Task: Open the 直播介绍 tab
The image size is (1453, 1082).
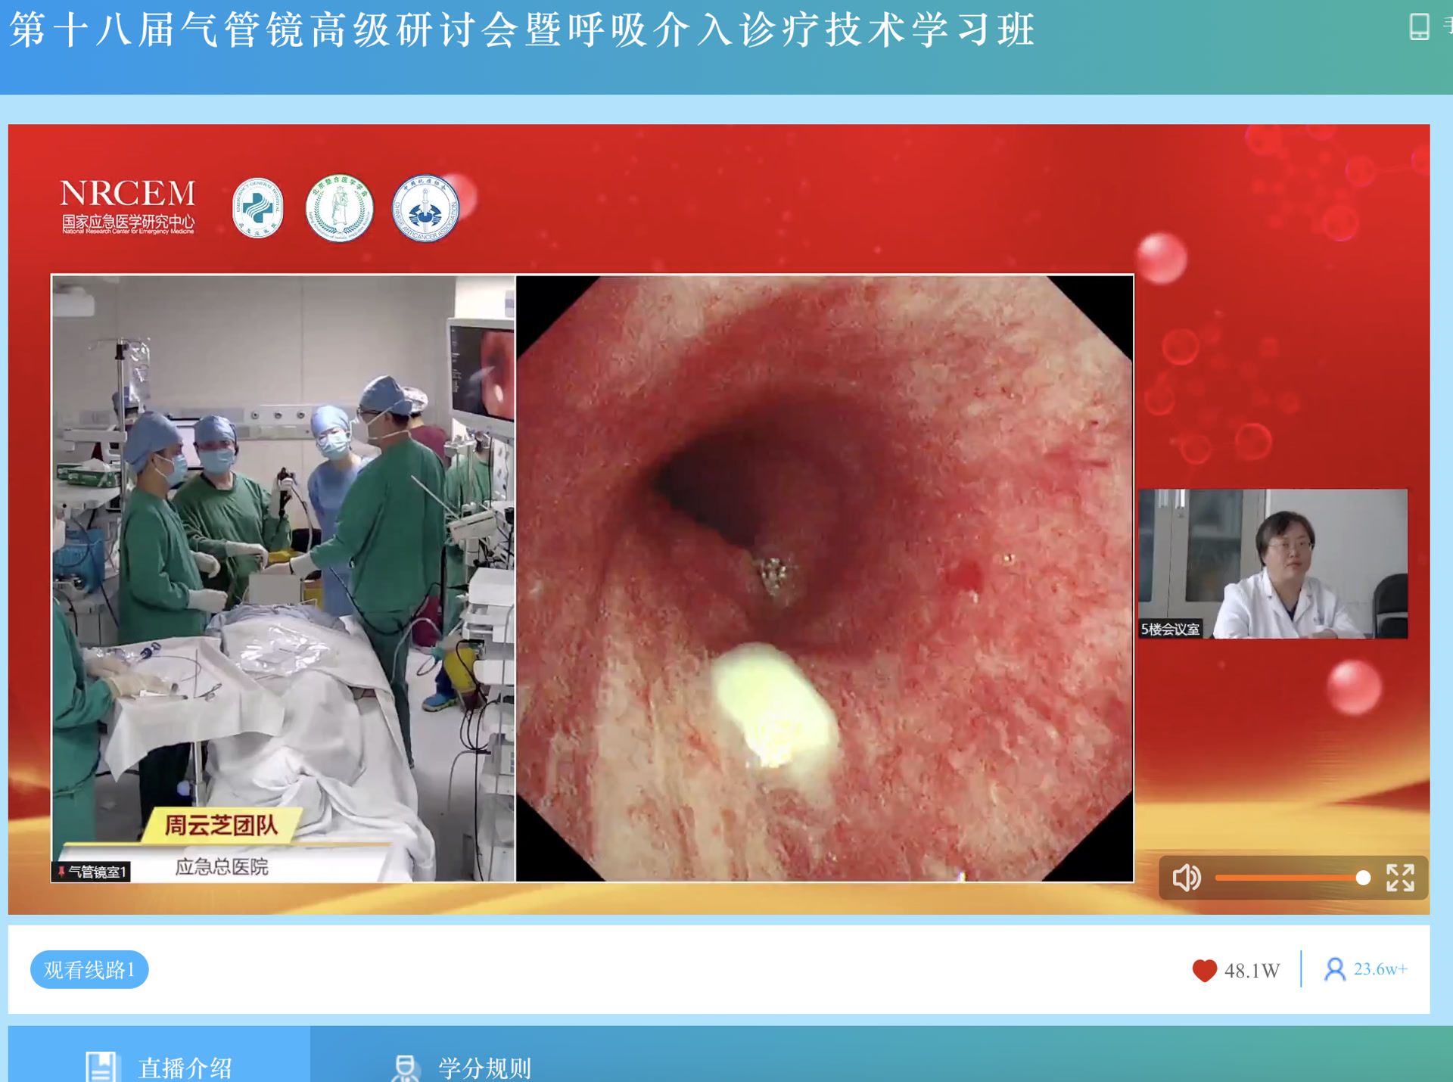Action: (185, 1067)
